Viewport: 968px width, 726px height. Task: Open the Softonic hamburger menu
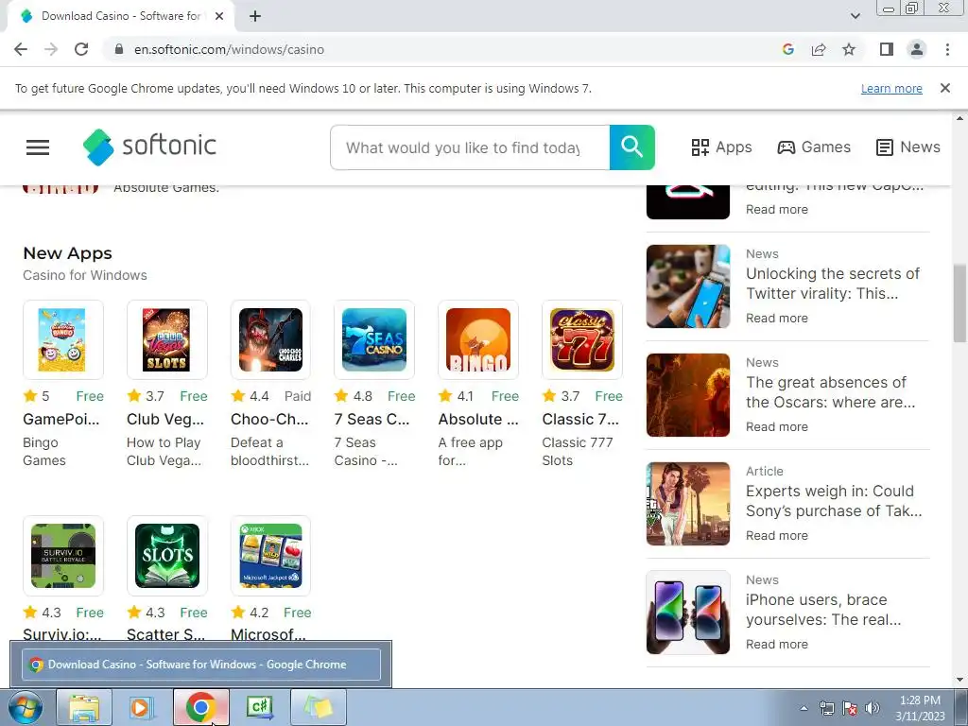click(x=38, y=147)
